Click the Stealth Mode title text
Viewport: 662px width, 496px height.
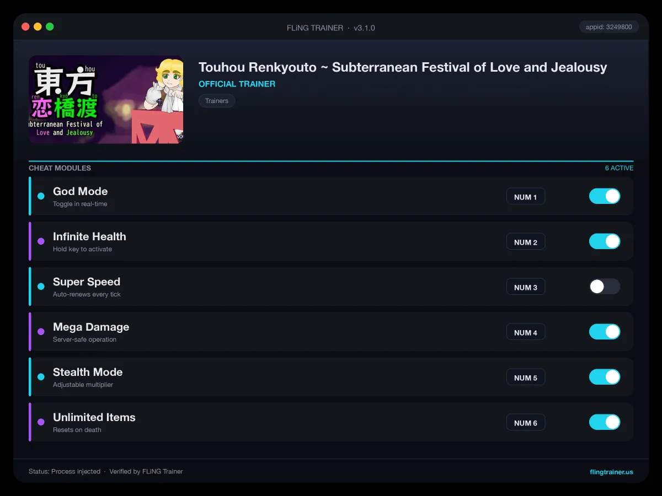pyautogui.click(x=88, y=372)
